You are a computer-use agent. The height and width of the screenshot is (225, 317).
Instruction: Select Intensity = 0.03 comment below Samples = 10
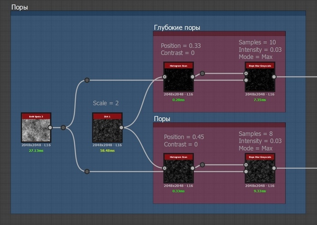[260, 49]
